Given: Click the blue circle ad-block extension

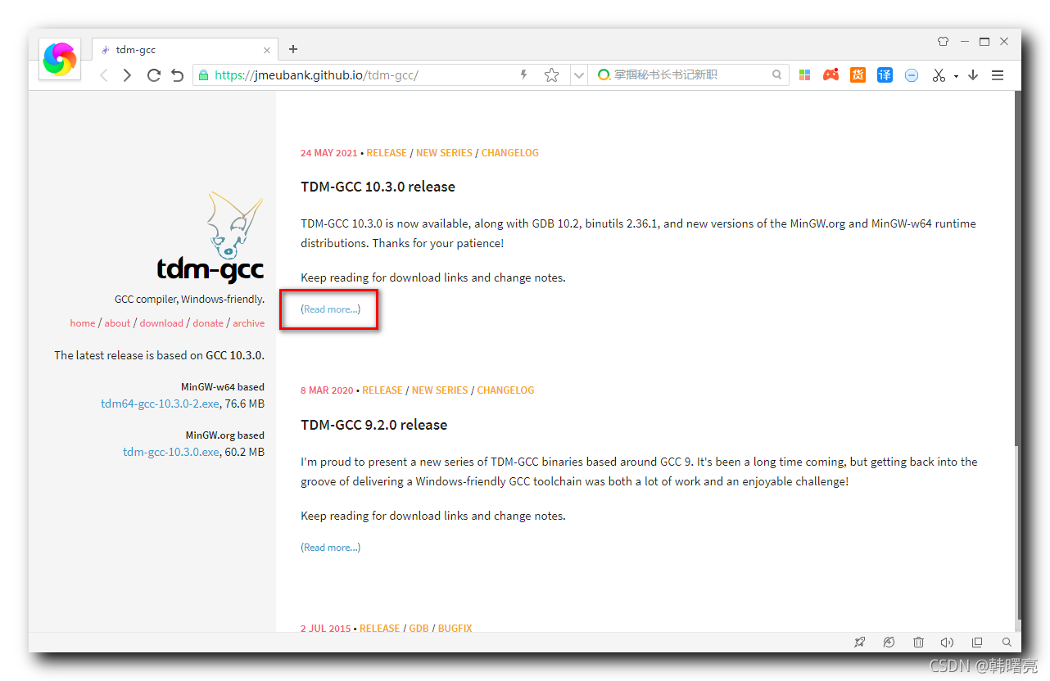Looking at the screenshot, I should pyautogui.click(x=912, y=75).
